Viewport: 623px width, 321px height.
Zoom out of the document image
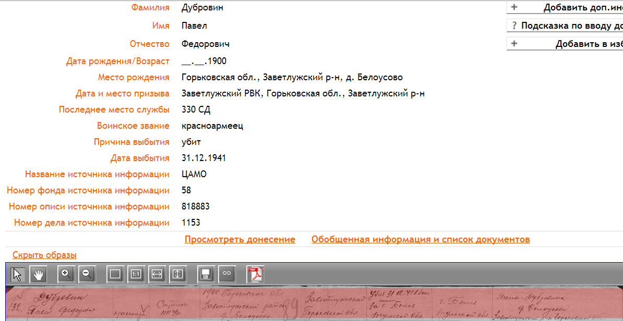click(86, 274)
